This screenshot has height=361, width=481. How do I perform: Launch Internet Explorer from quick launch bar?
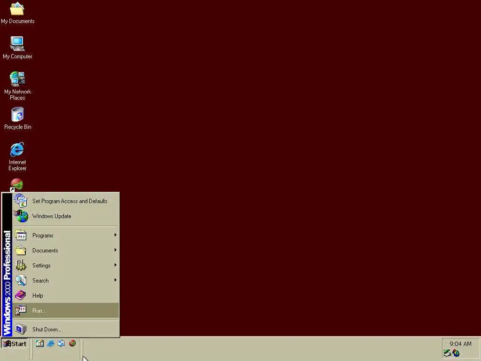click(x=51, y=344)
